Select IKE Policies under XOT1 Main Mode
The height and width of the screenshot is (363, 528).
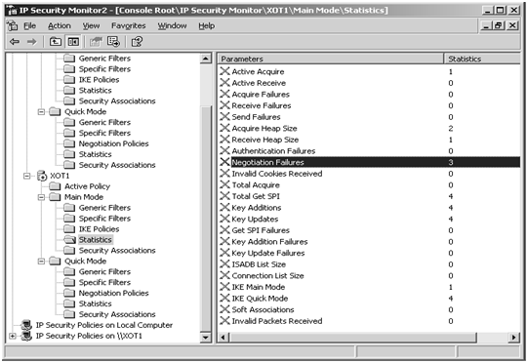(x=99, y=229)
